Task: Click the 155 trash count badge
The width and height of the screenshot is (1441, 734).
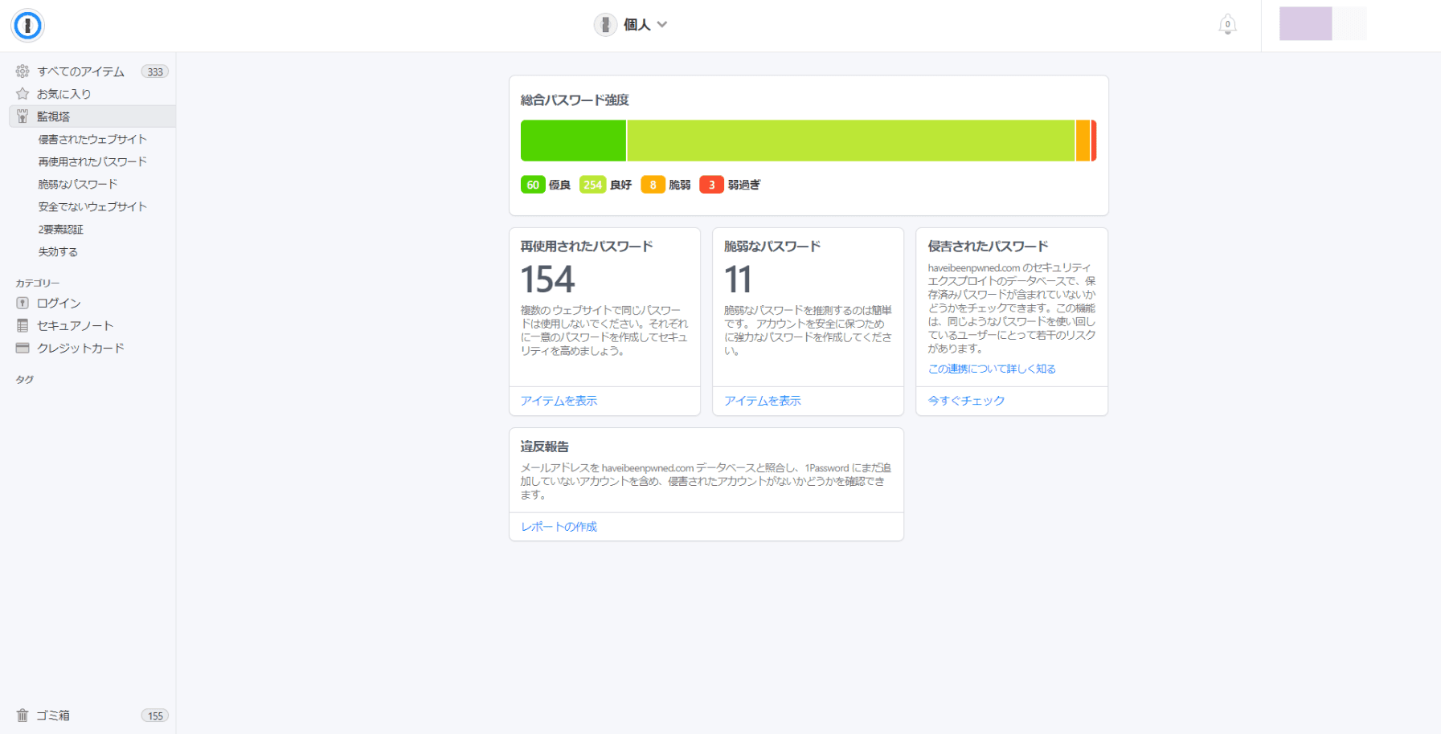Action: click(155, 716)
